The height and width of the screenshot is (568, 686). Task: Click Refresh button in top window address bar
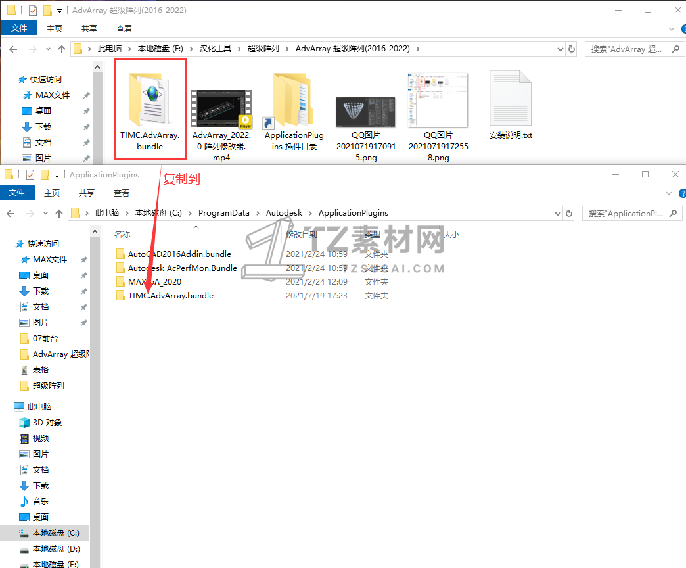coord(572,49)
